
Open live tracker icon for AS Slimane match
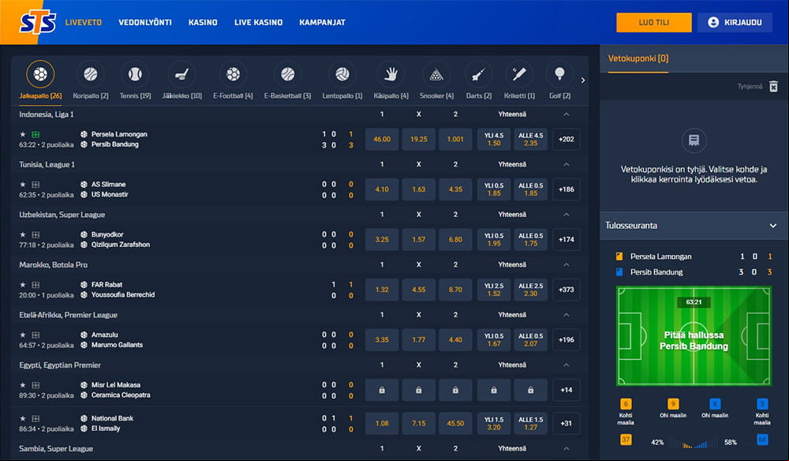point(36,185)
